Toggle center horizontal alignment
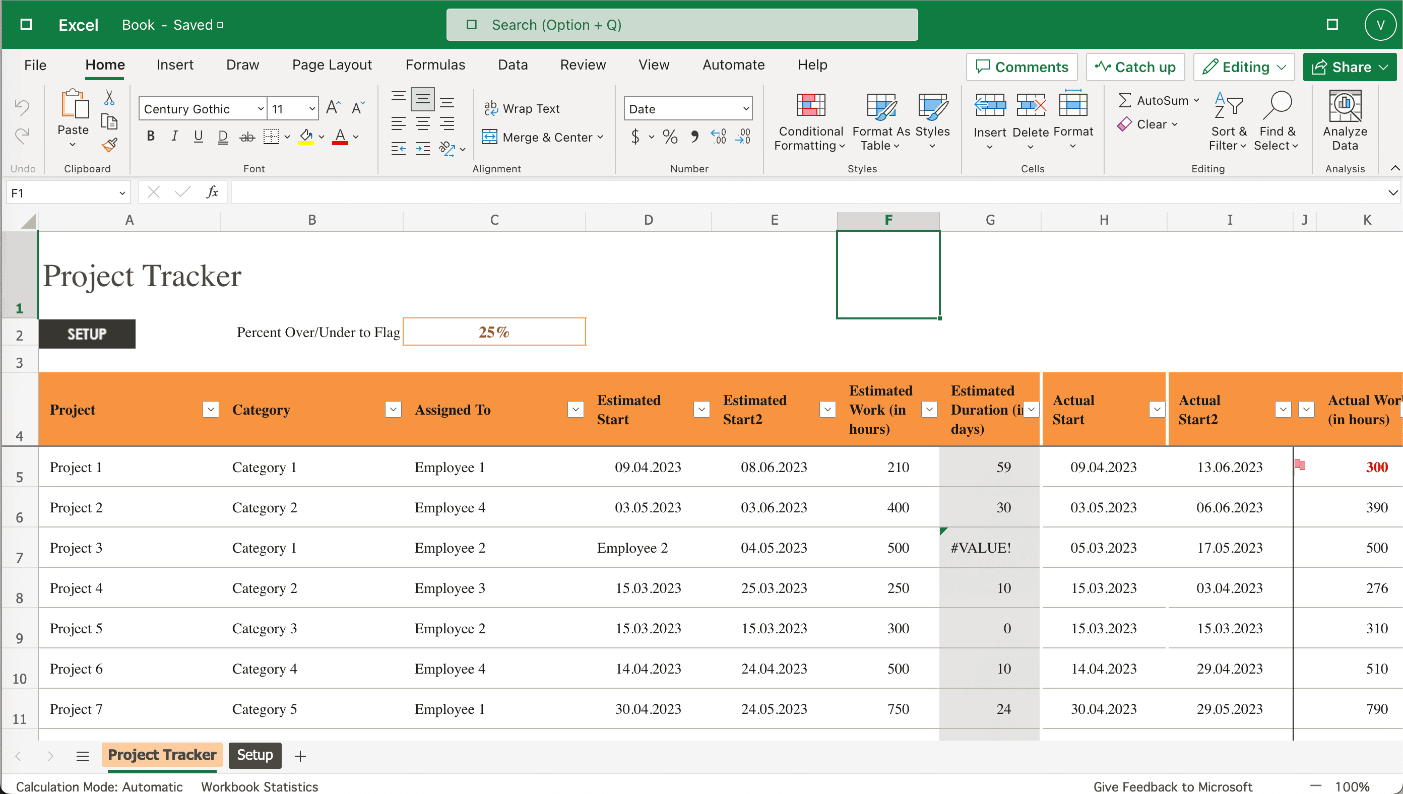The image size is (1403, 794). pyautogui.click(x=422, y=124)
